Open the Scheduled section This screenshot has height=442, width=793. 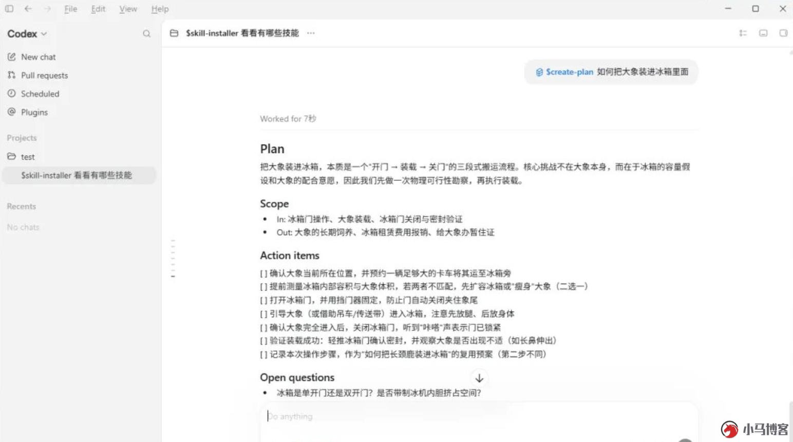[33, 94]
